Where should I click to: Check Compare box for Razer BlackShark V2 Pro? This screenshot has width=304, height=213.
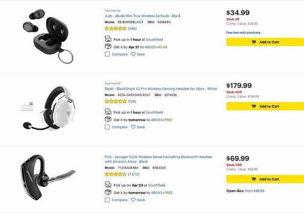[107, 127]
